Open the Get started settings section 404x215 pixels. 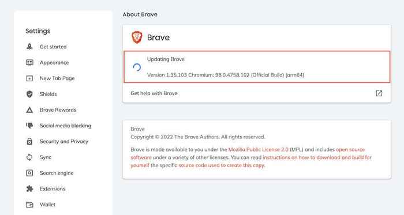pyautogui.click(x=53, y=47)
